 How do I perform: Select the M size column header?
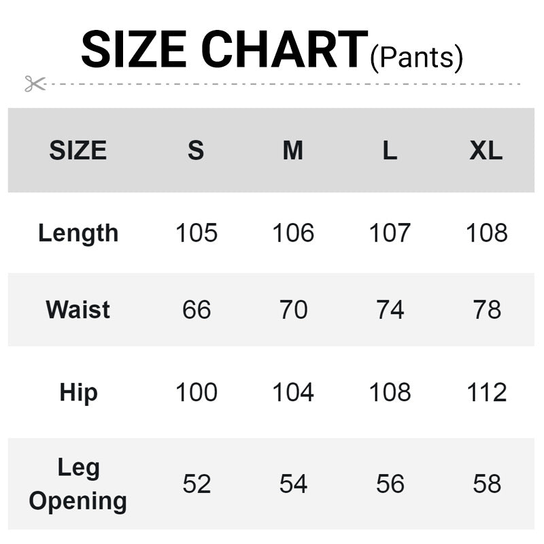(x=293, y=150)
